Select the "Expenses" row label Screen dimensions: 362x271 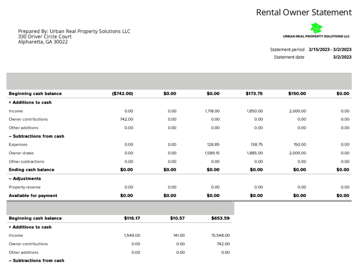tap(18, 145)
